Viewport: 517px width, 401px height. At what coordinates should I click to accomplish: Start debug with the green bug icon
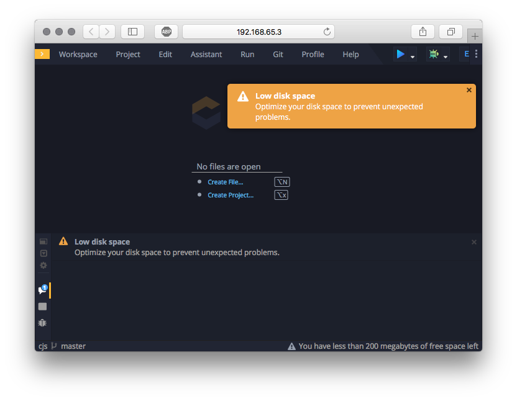[434, 54]
